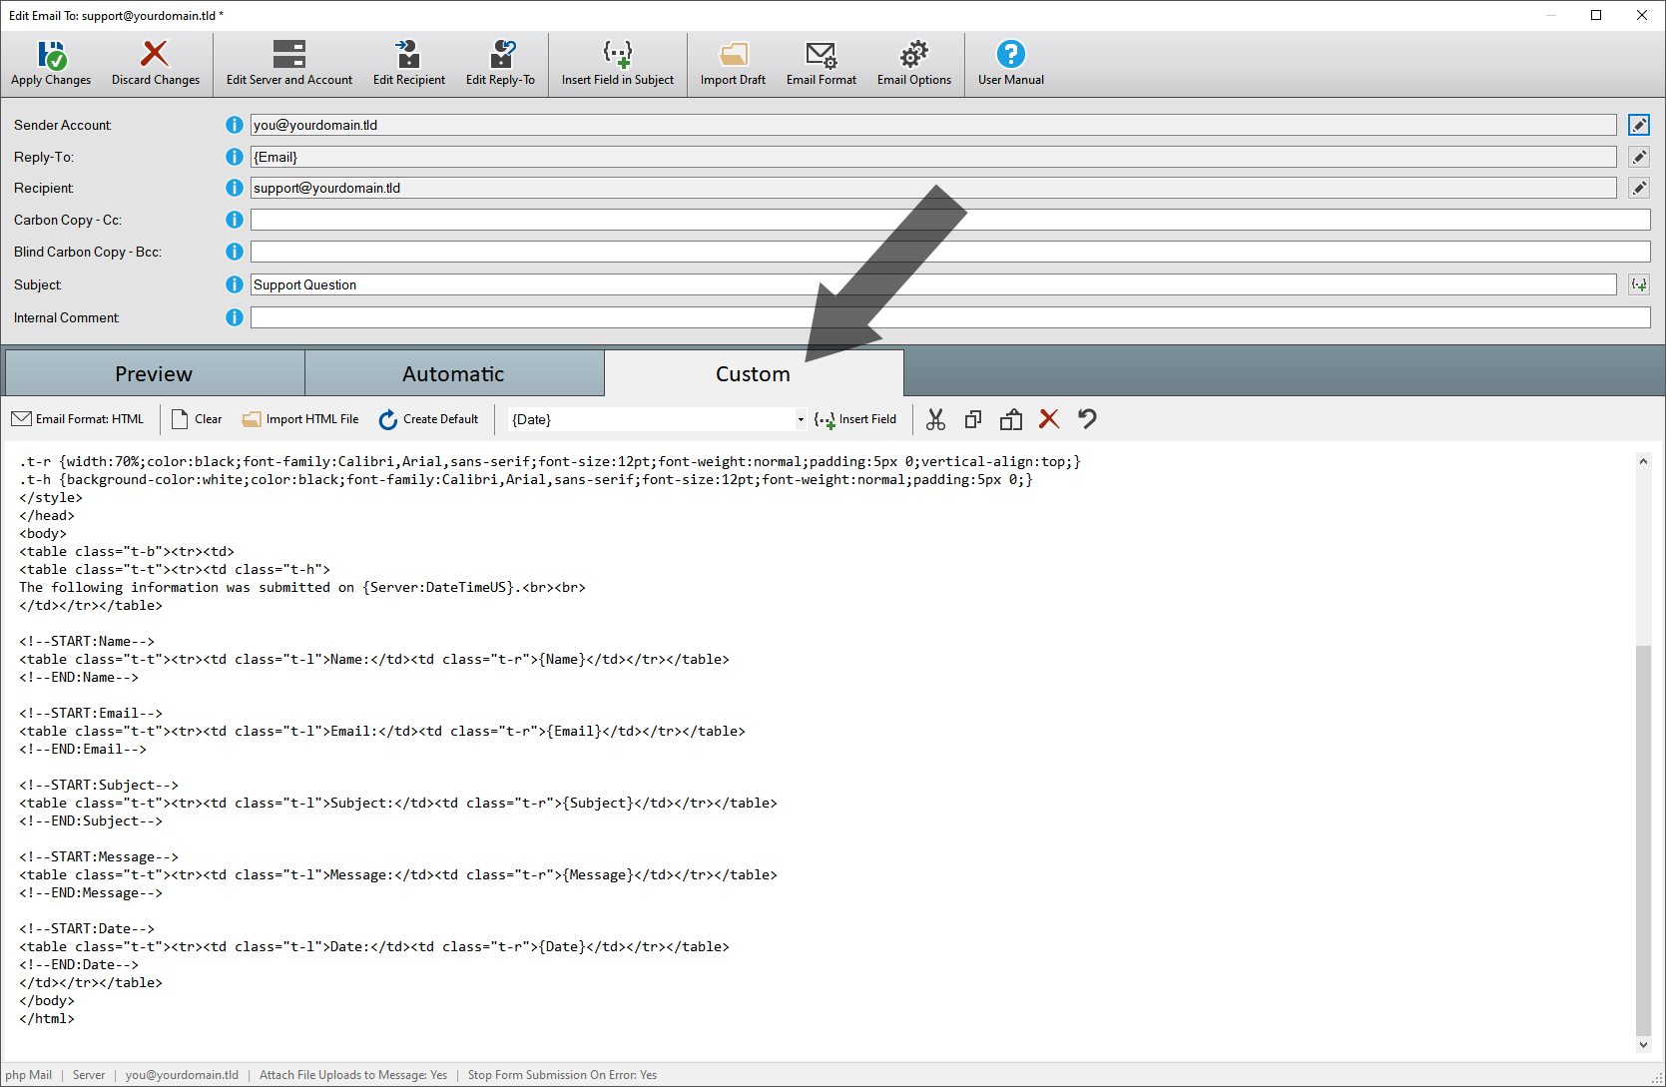Open Edit Recipient tool
Screen dimensions: 1666x1087
(x=408, y=64)
